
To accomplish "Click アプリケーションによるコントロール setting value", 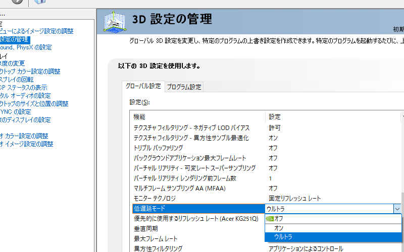I will pyautogui.click(x=306, y=248).
